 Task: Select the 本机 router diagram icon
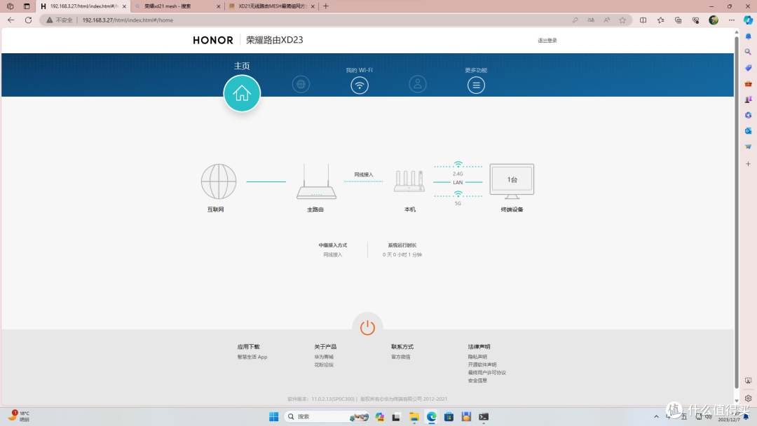[409, 181]
